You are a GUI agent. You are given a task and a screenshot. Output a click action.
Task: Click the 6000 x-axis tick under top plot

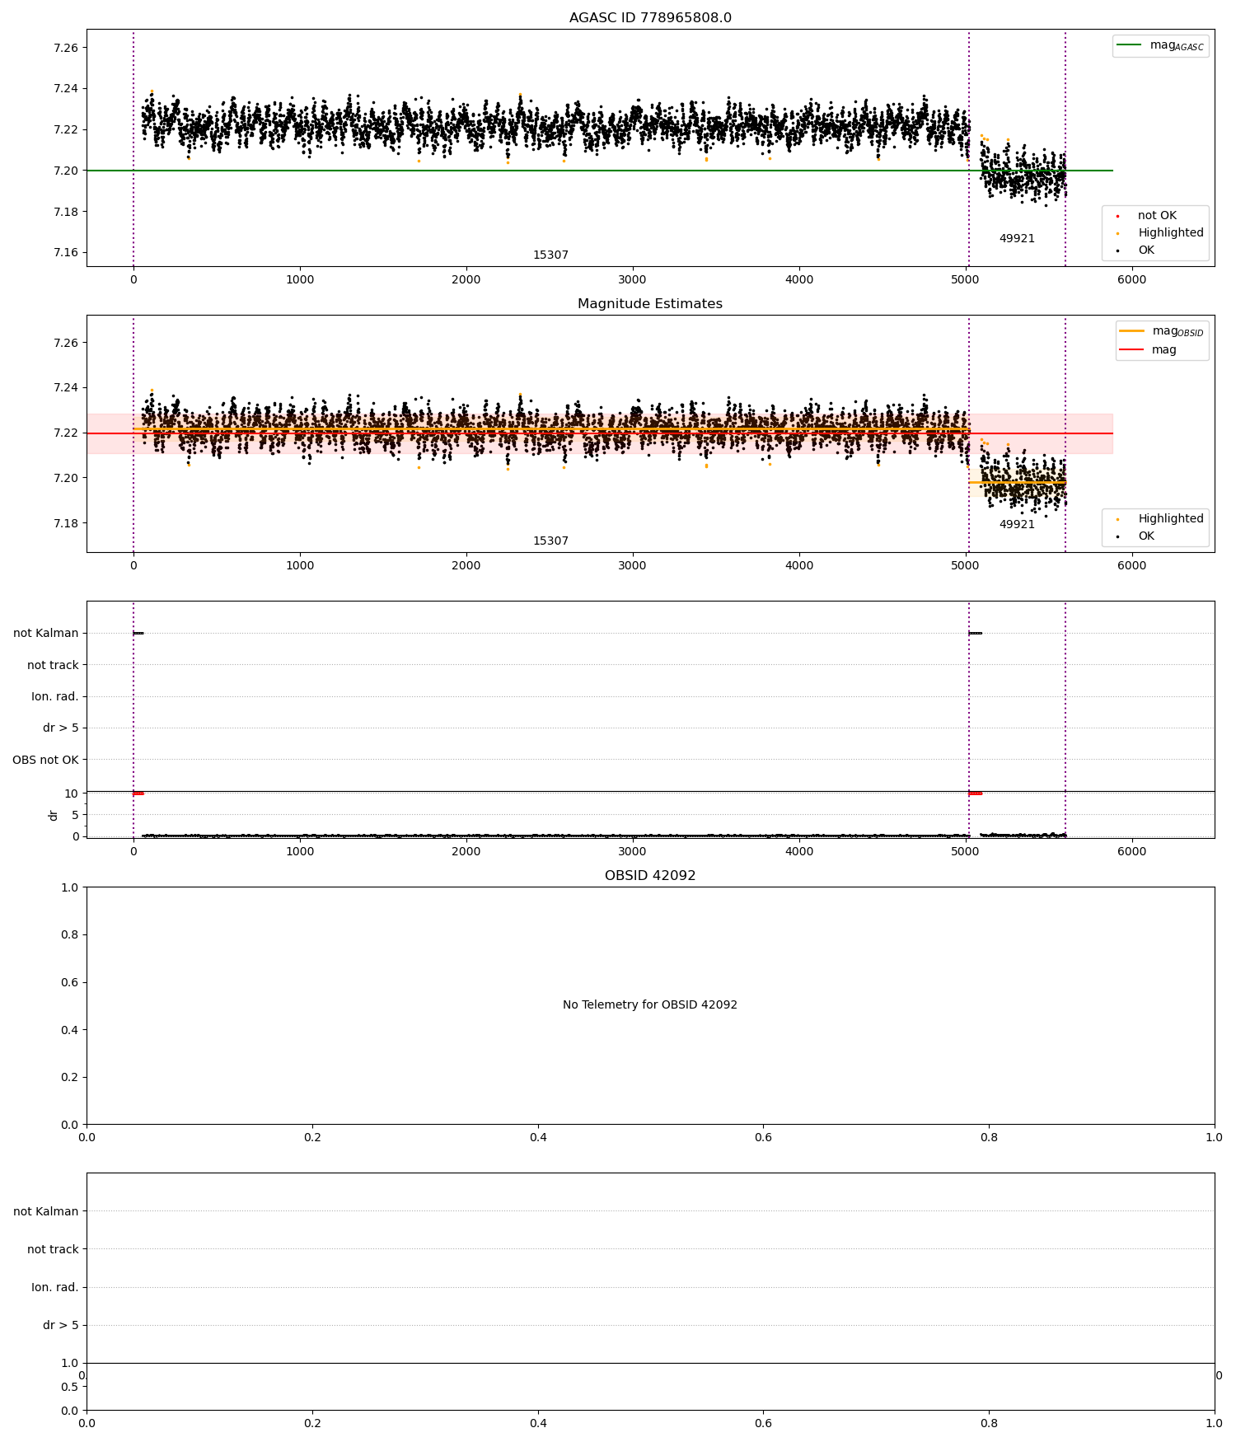(1131, 279)
